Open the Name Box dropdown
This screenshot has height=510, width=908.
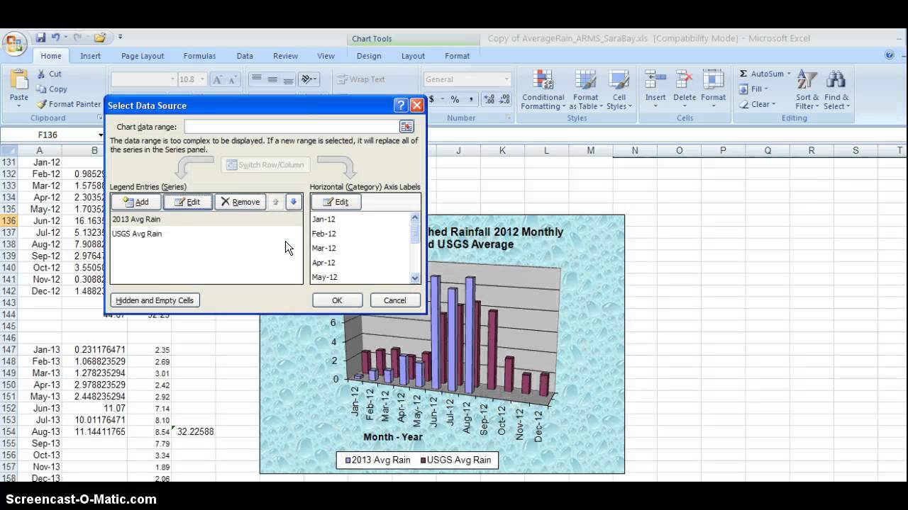[x=101, y=135]
